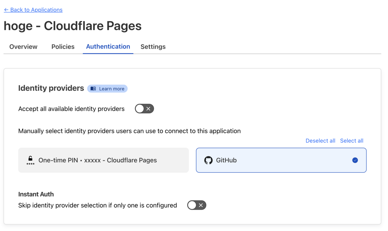Click the Learn more badge
This screenshot has width=388, height=231.
[x=107, y=89]
